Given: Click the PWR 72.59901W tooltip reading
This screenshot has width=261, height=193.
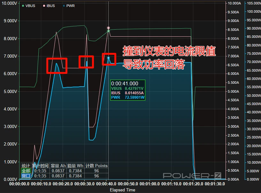Looking at the screenshot, I should pos(128,97).
